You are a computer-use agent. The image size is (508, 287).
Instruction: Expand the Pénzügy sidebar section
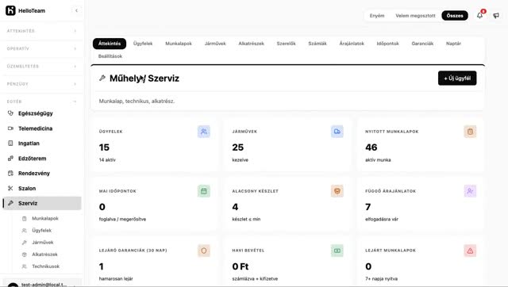pyautogui.click(x=41, y=84)
